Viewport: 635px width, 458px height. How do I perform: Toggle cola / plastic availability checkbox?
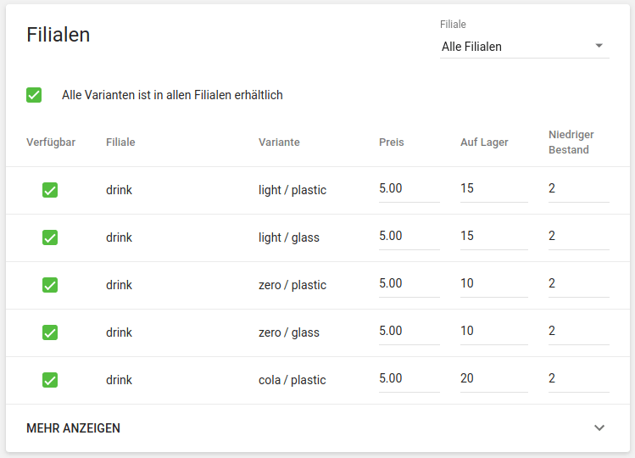(50, 380)
